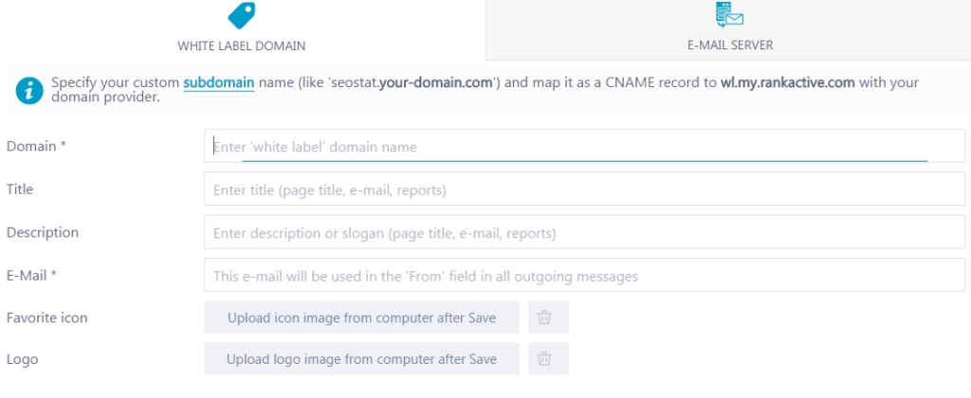Select the E-Mail 'From' address field
This screenshot has width=971, height=398.
584,275
